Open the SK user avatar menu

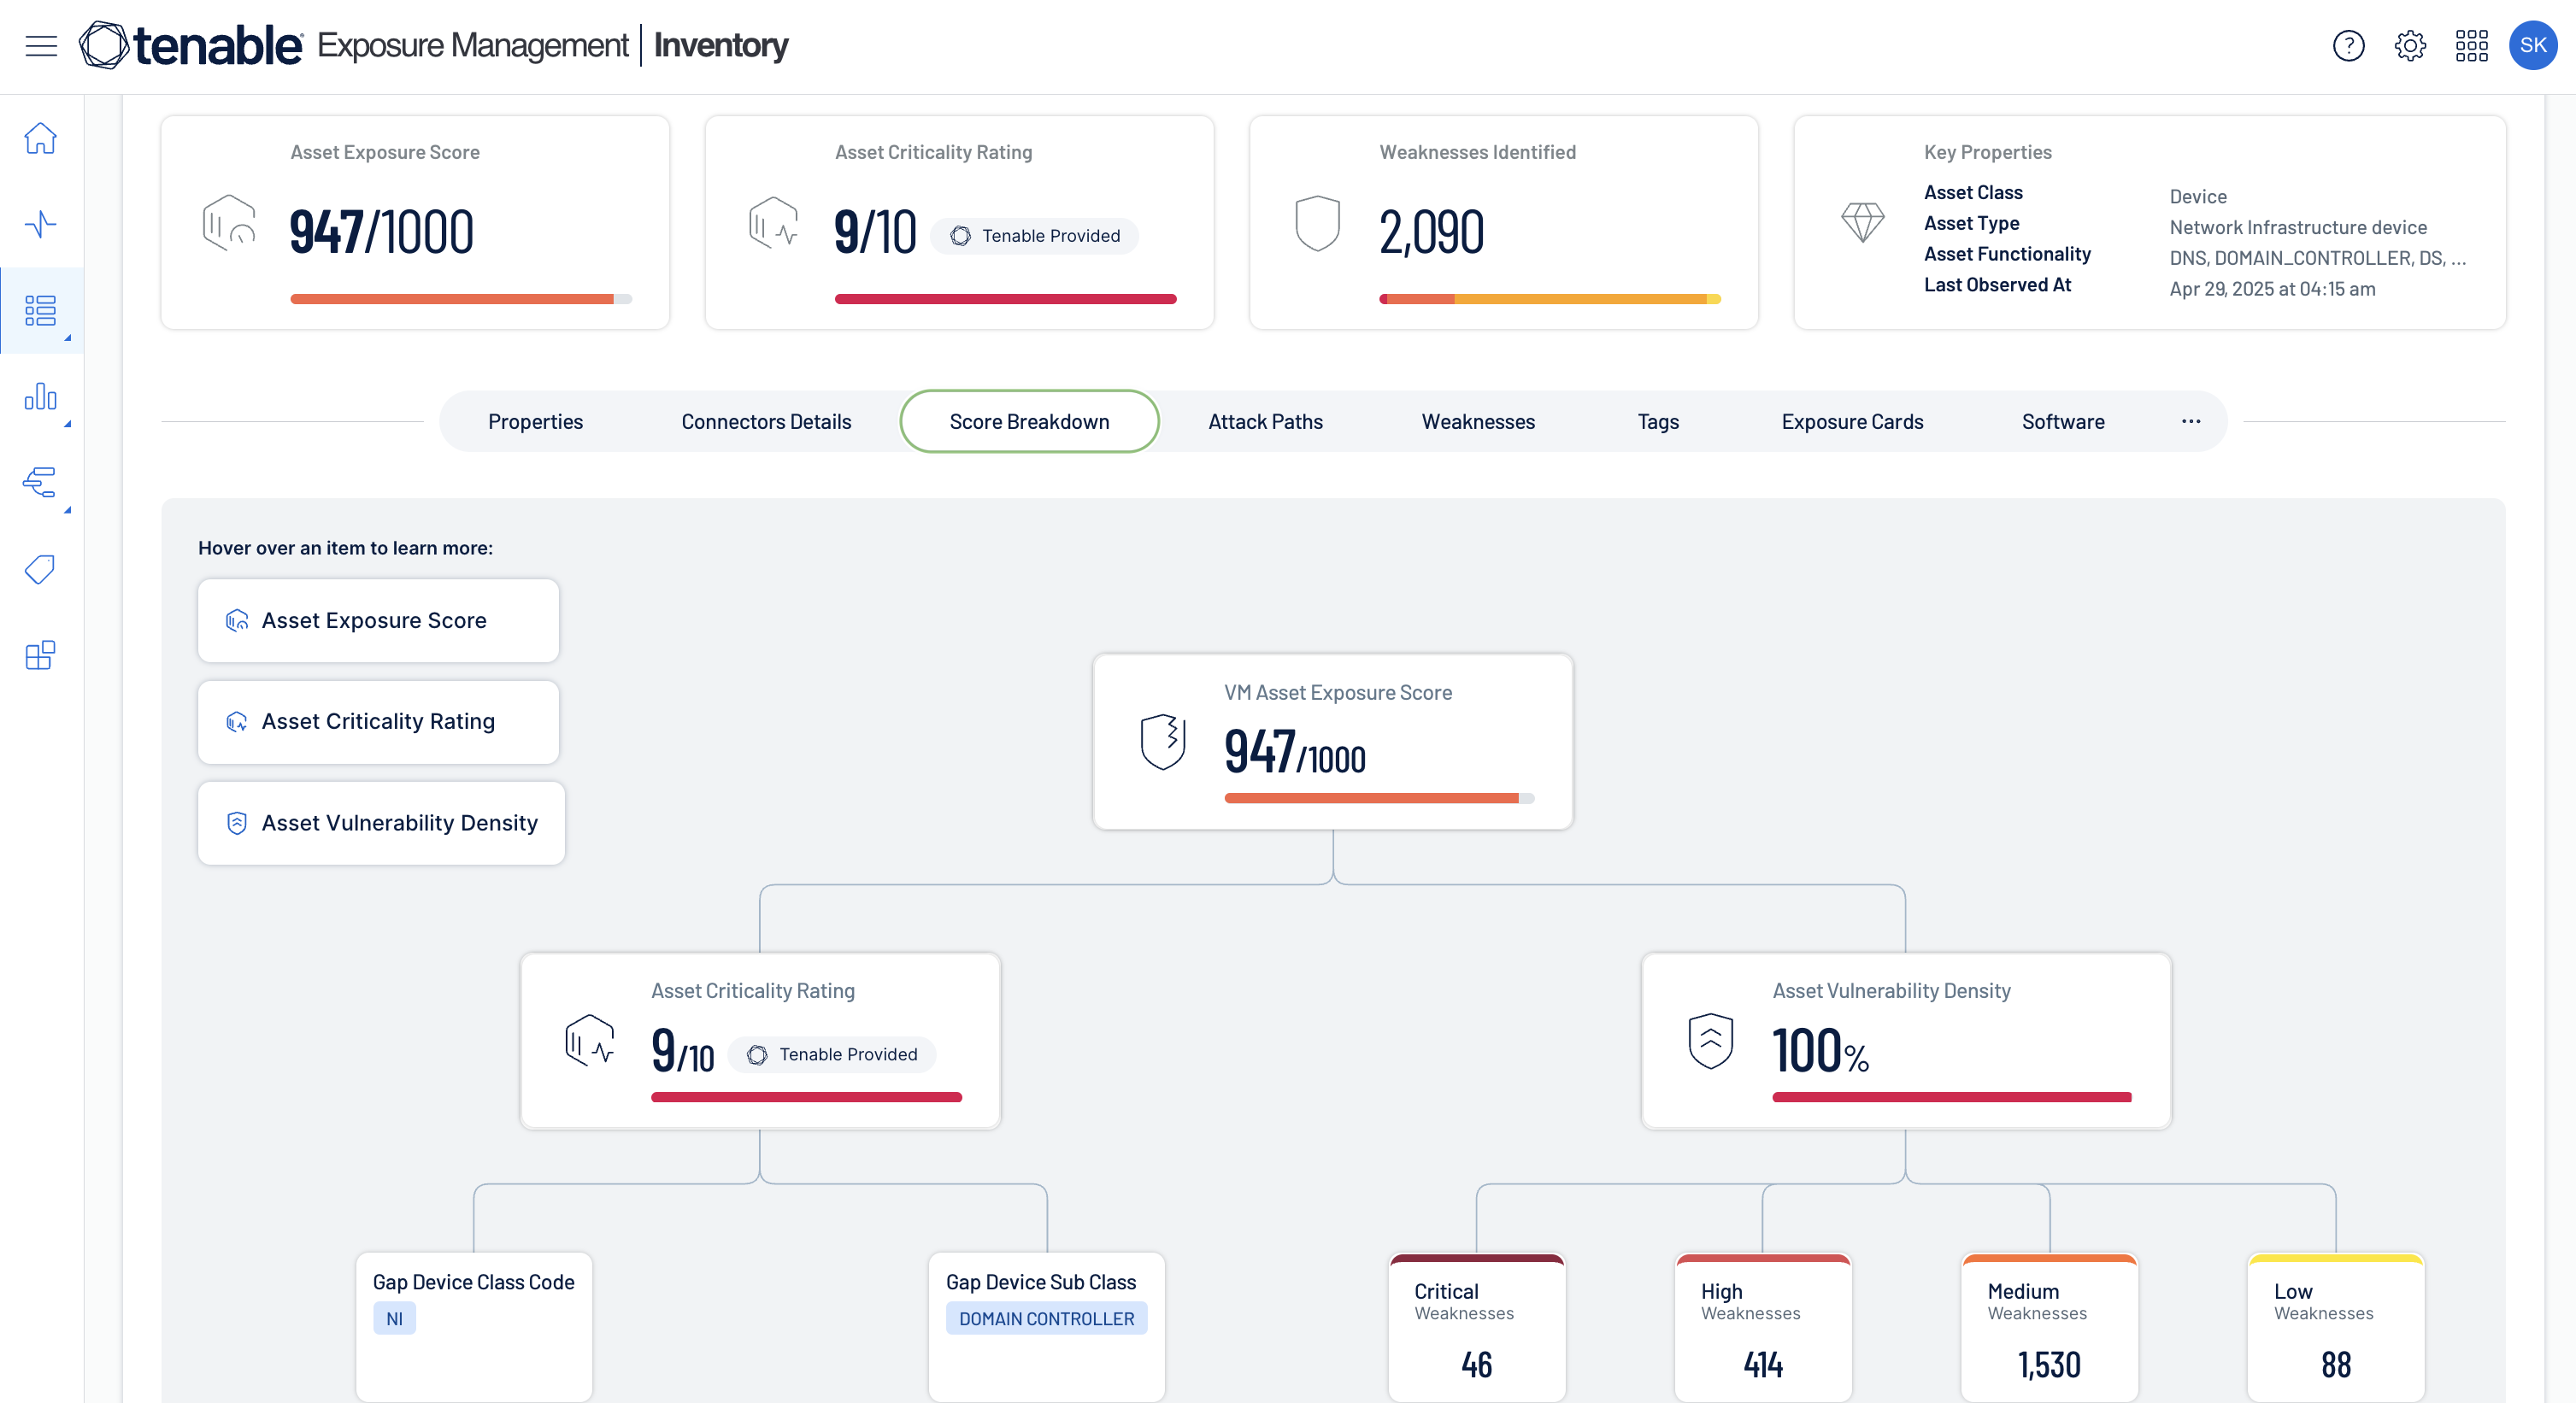2532,45
